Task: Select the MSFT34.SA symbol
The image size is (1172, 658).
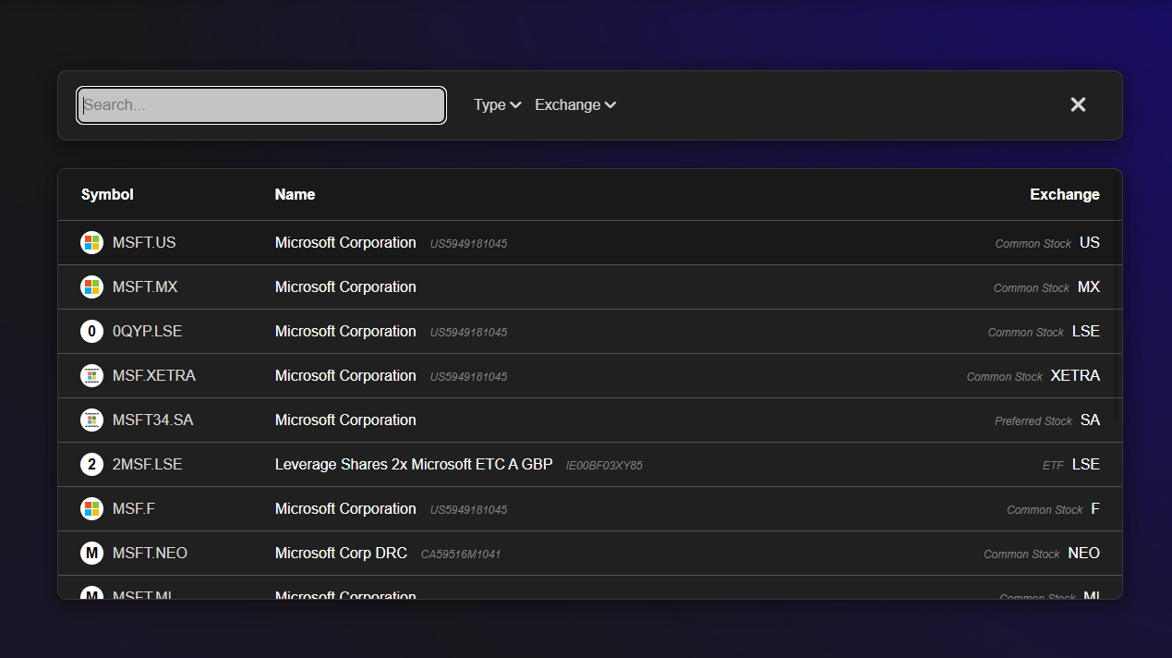Action: pos(153,420)
